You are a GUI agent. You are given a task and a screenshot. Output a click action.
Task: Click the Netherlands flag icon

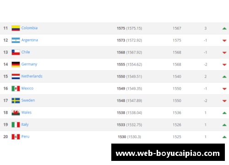(x=16, y=77)
